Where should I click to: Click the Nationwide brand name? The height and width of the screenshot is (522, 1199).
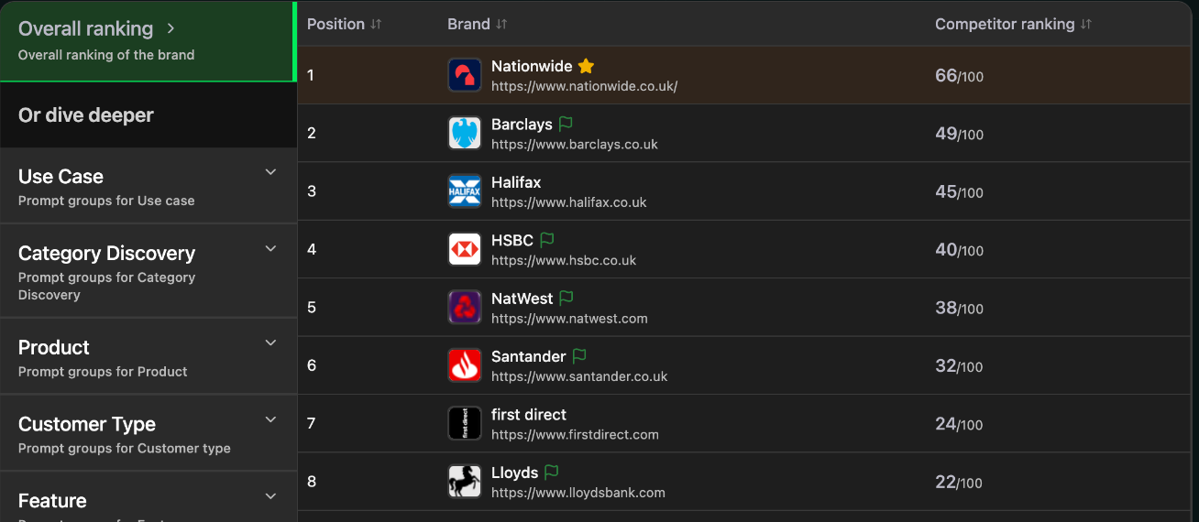(x=532, y=66)
